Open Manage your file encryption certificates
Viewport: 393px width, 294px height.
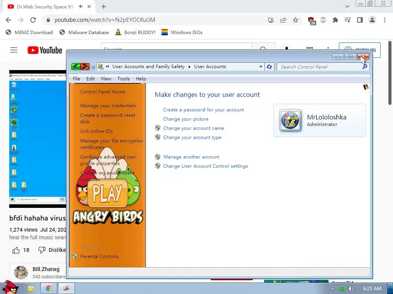tap(112, 144)
